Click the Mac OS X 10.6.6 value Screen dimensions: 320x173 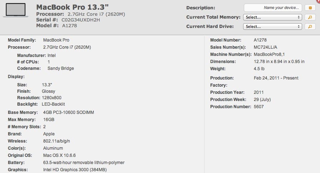pyautogui.click(x=59, y=155)
